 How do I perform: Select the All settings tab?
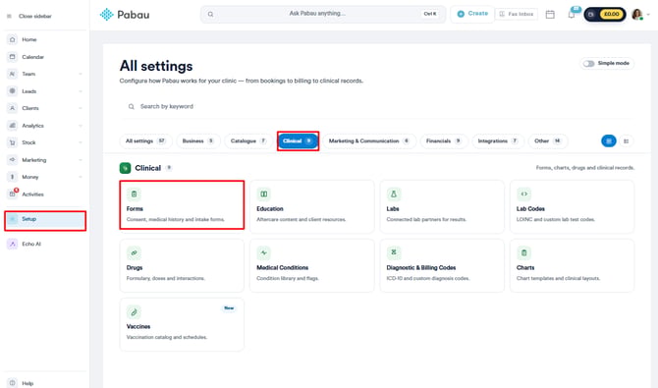coord(145,141)
